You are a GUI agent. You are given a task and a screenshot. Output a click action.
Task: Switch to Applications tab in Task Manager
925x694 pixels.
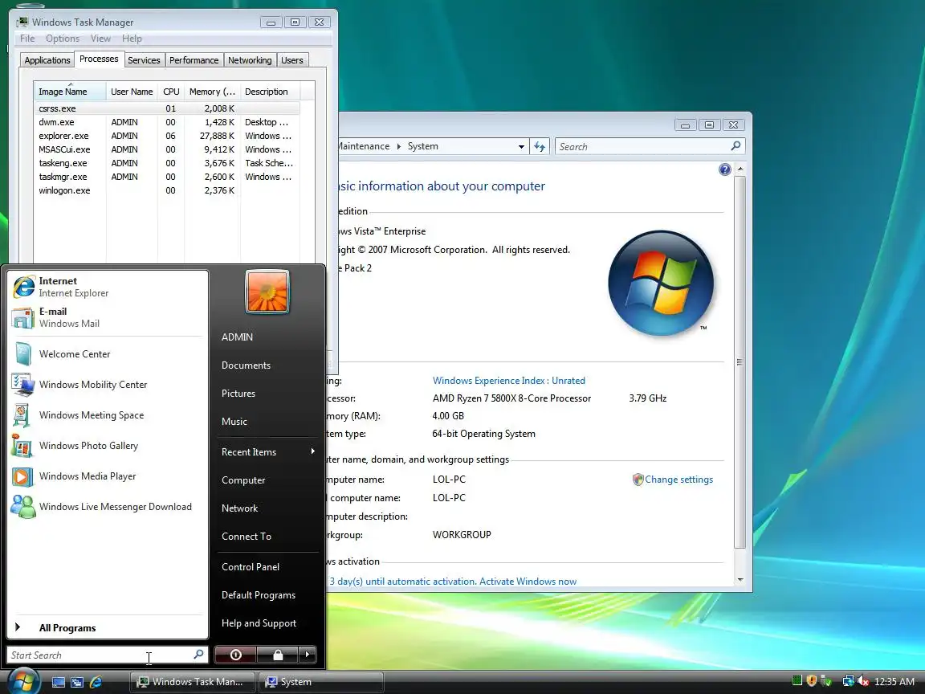coord(47,60)
